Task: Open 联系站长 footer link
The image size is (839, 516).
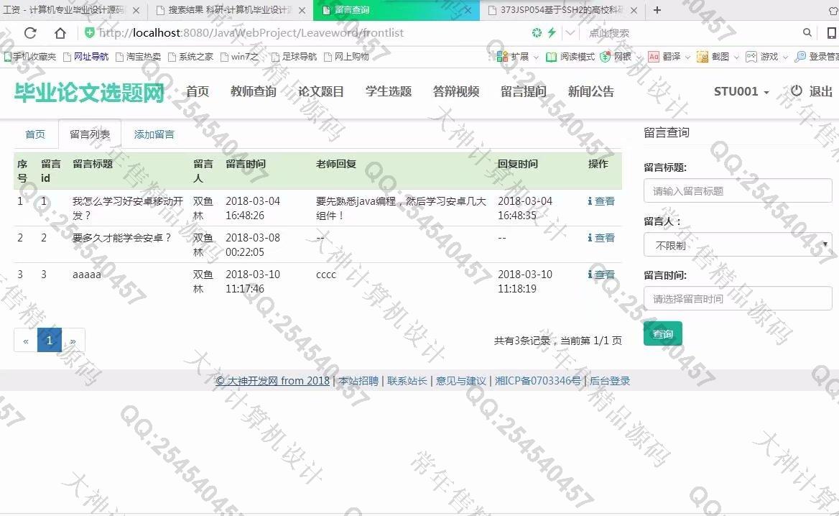Action: tap(407, 381)
